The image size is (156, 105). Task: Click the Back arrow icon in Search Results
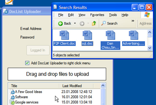60,24
